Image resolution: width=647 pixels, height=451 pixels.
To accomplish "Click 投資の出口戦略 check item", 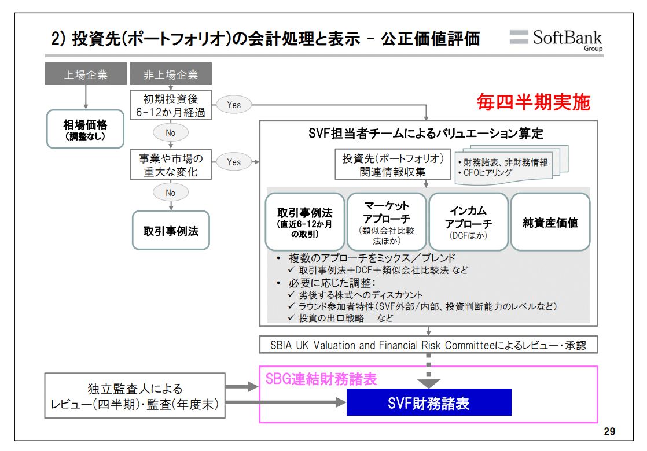I will click(x=340, y=318).
